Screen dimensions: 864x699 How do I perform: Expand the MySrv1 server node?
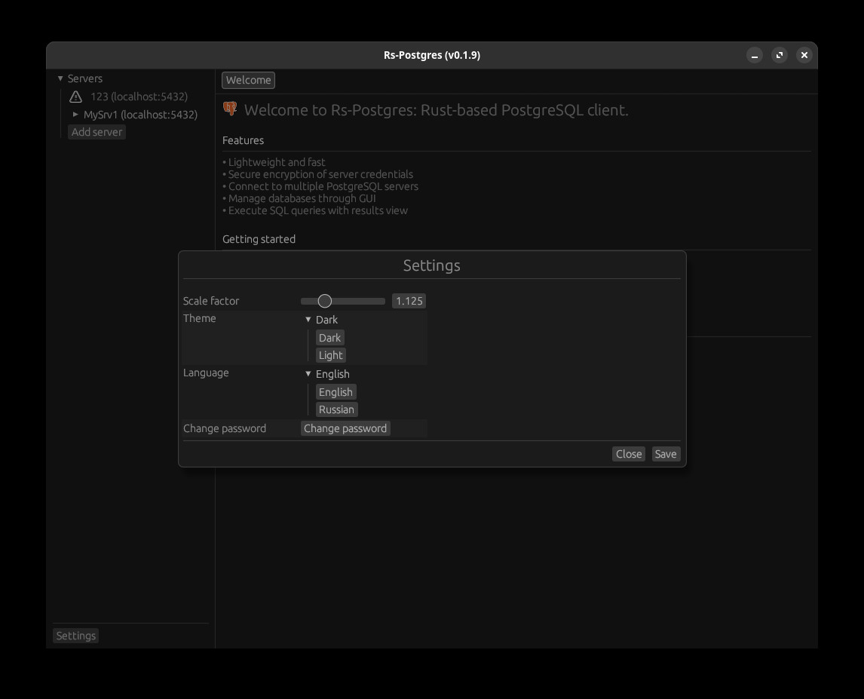click(x=75, y=114)
